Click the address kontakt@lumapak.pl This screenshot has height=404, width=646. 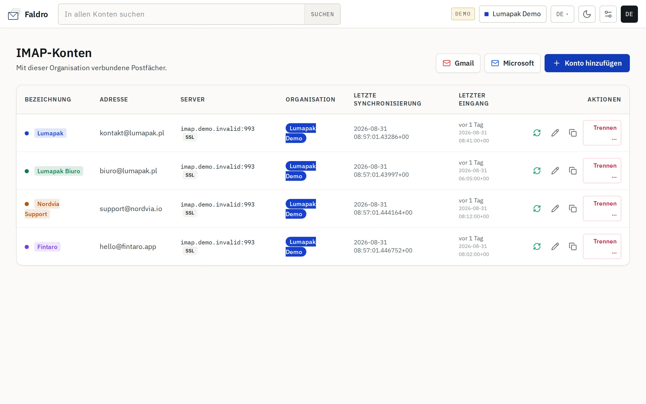click(x=132, y=133)
